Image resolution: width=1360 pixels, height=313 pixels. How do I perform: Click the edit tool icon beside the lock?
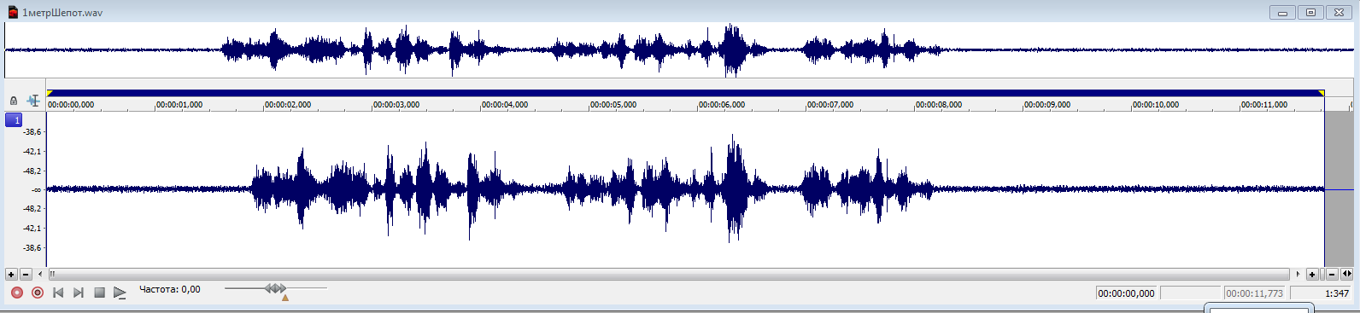click(33, 101)
